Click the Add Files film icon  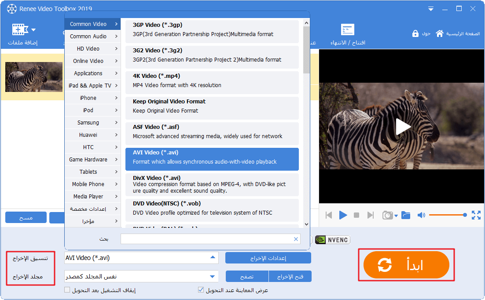click(x=20, y=30)
